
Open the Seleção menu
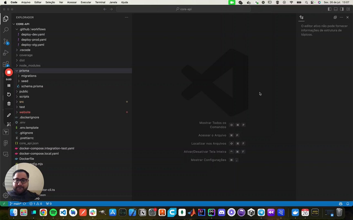click(x=50, y=2)
